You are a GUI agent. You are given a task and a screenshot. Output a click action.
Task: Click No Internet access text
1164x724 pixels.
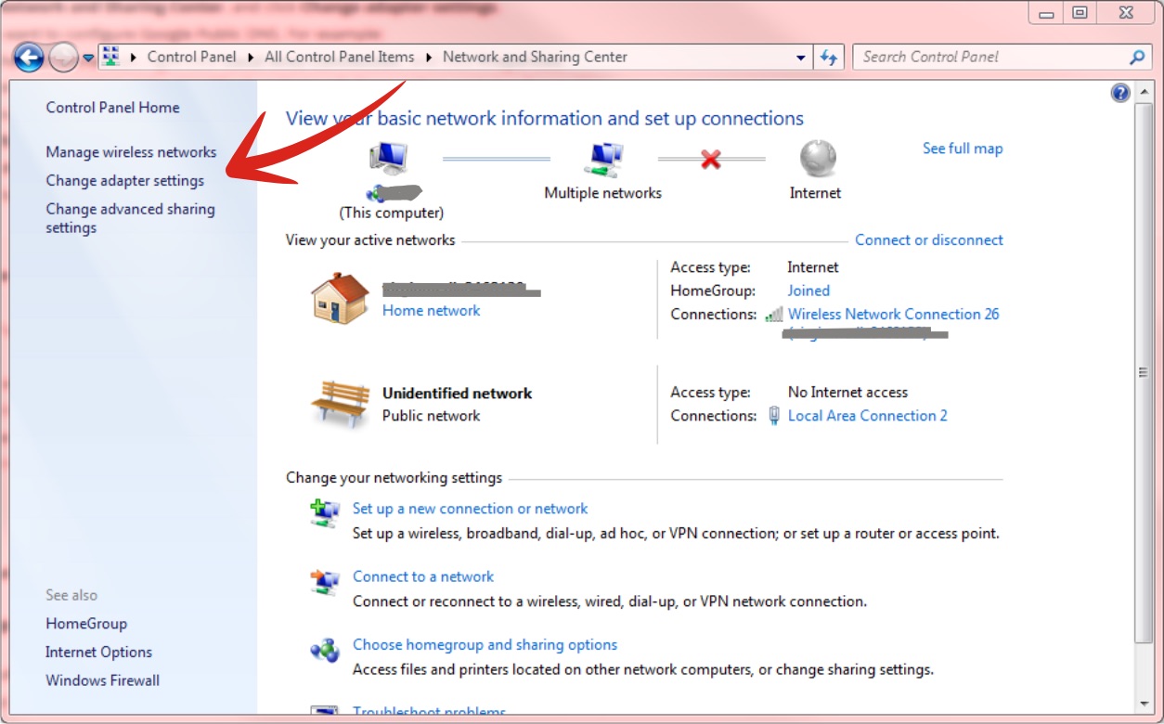coord(847,392)
